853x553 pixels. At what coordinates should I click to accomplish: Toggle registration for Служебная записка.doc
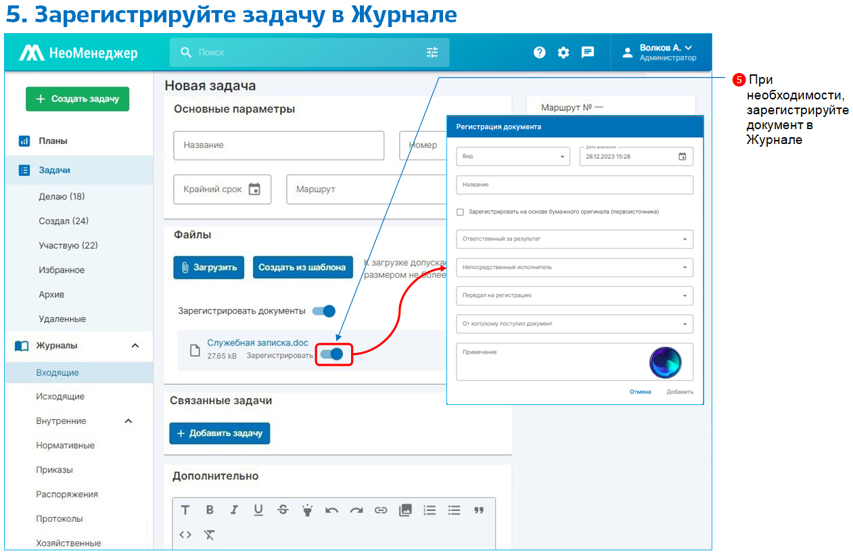pos(331,354)
